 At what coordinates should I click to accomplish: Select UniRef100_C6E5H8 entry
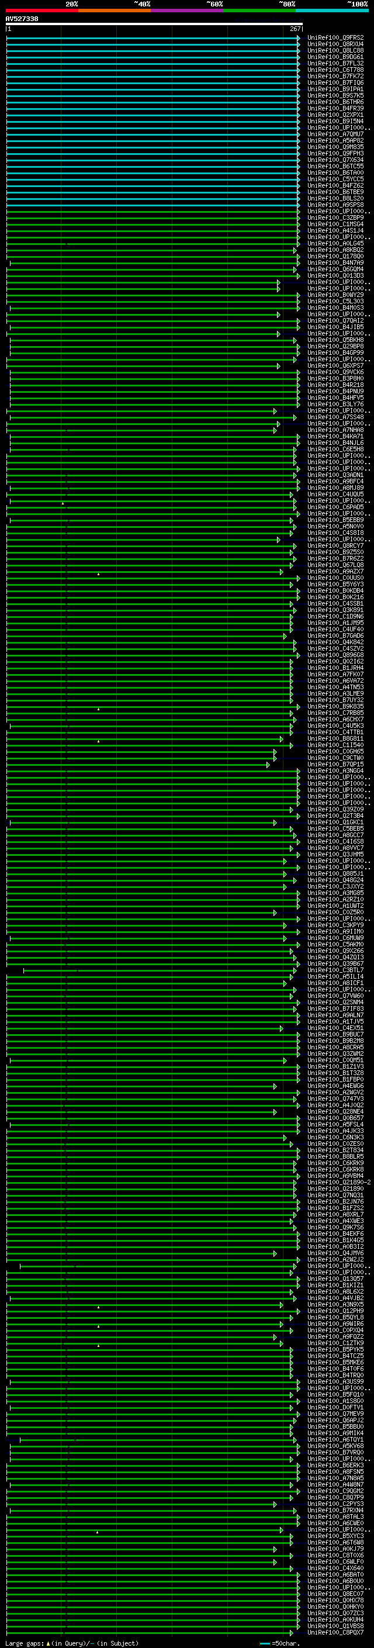(x=335, y=449)
